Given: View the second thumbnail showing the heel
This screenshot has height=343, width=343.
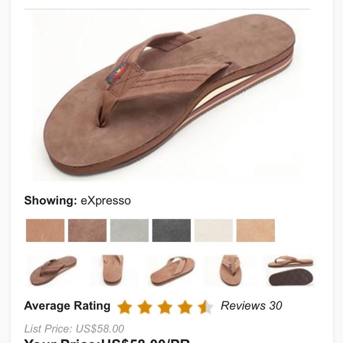Looking at the screenshot, I should pyautogui.click(x=113, y=271).
